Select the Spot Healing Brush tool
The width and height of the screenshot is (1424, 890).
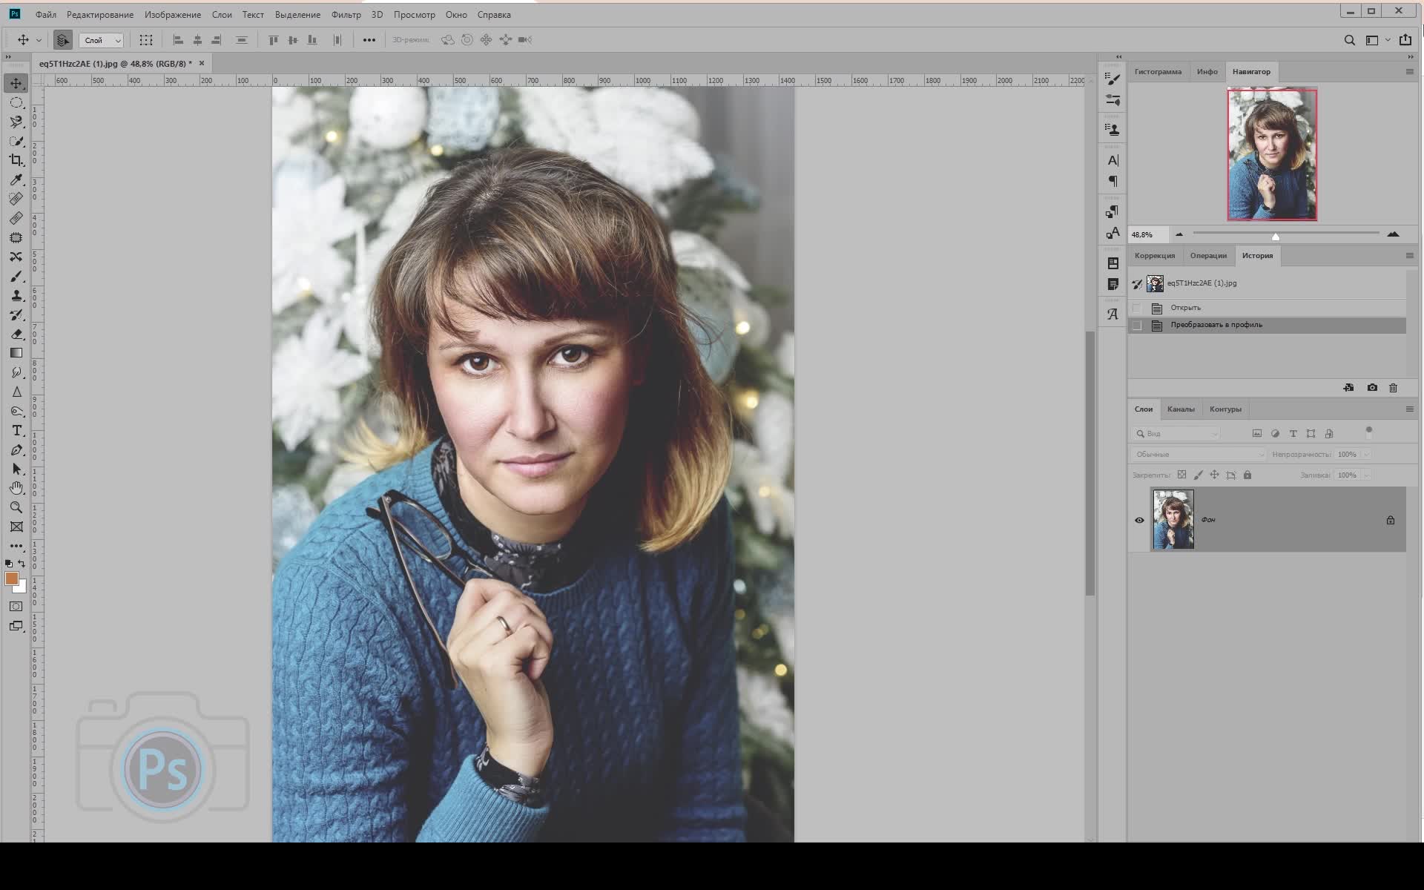(x=16, y=199)
